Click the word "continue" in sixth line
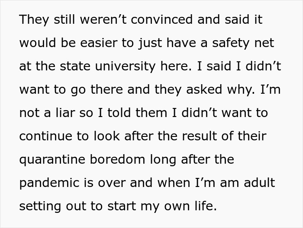 pyautogui.click(x=45, y=136)
